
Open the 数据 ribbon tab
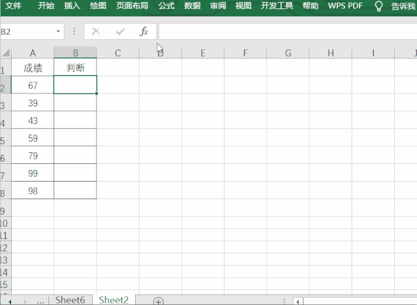pyautogui.click(x=193, y=6)
